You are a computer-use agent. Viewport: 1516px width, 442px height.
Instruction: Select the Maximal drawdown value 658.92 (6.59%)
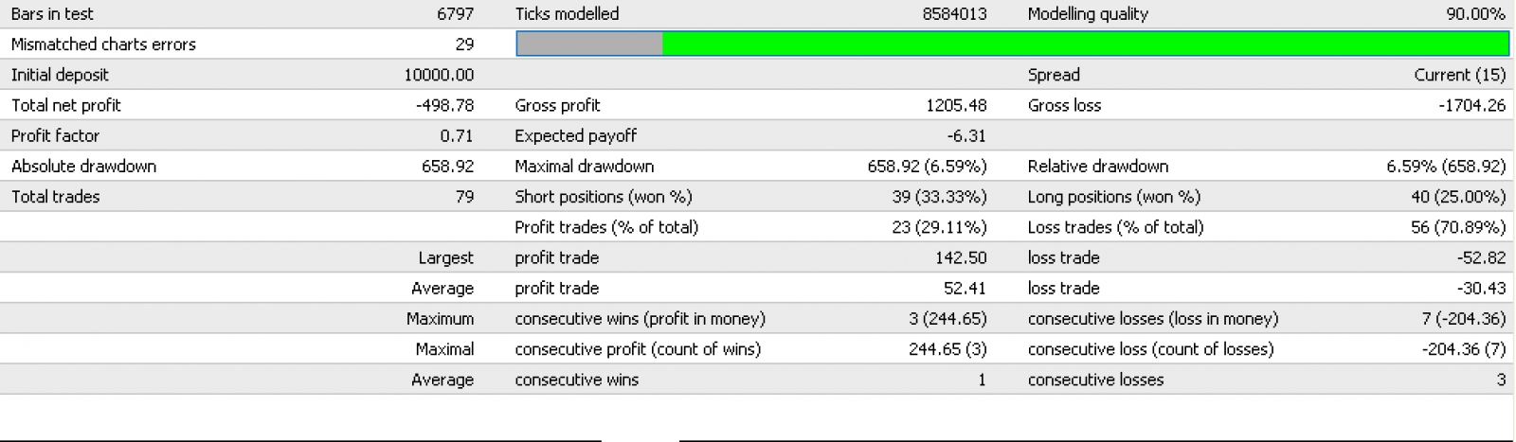tap(927, 166)
